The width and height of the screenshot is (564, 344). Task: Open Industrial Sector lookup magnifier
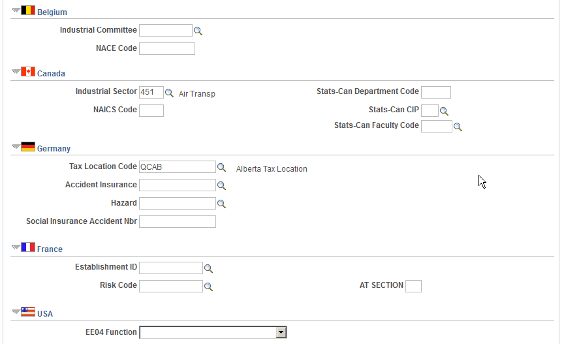pos(169,93)
